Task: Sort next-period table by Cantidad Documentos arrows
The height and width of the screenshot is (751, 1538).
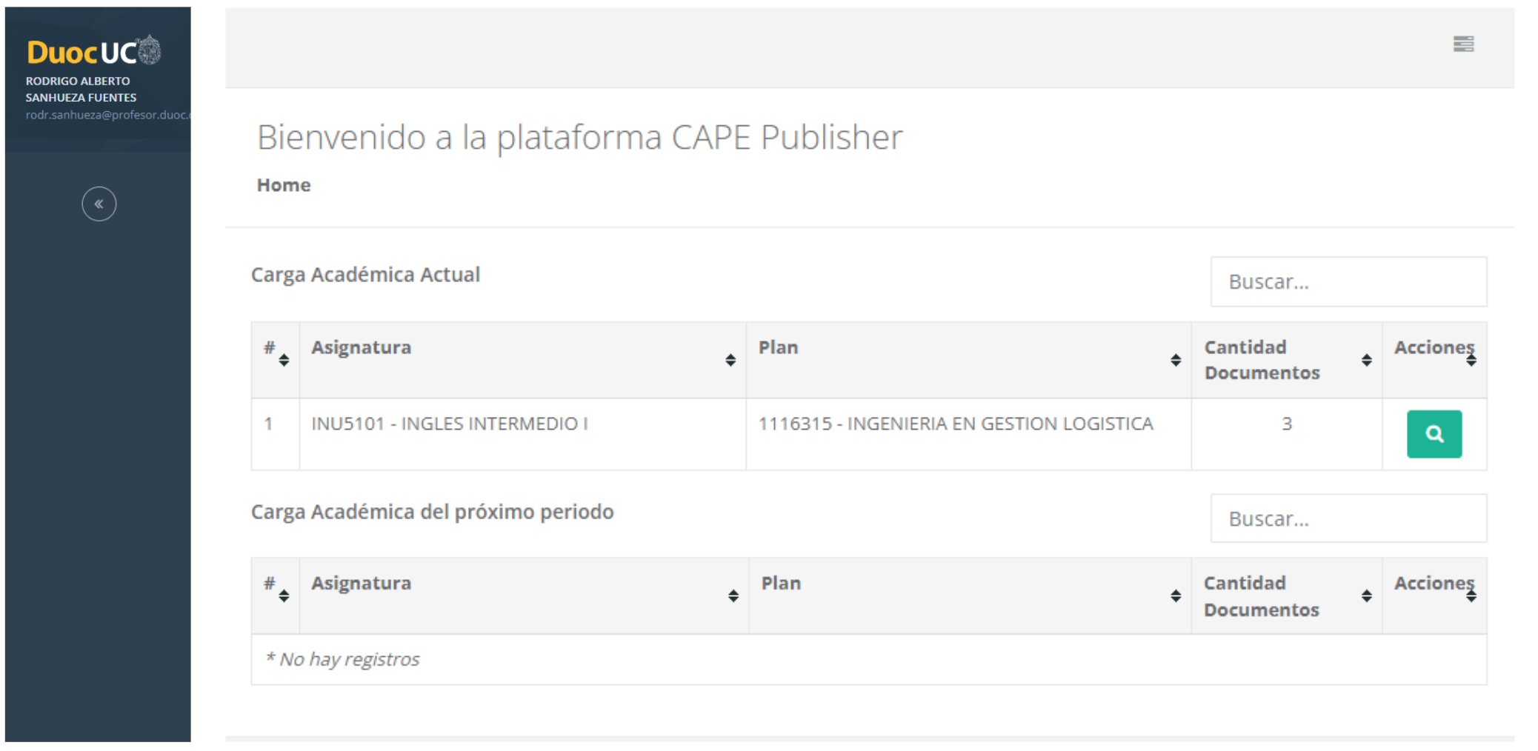Action: [1367, 596]
